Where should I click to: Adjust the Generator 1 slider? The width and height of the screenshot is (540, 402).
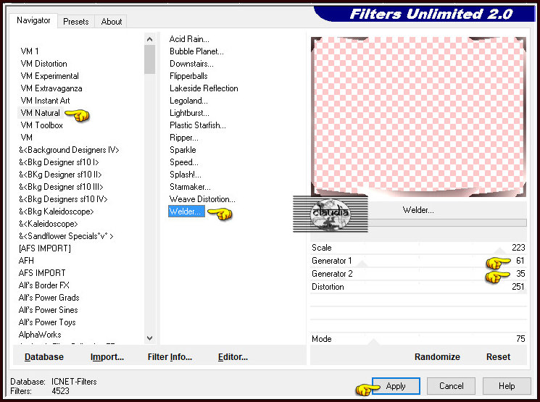coord(418,261)
